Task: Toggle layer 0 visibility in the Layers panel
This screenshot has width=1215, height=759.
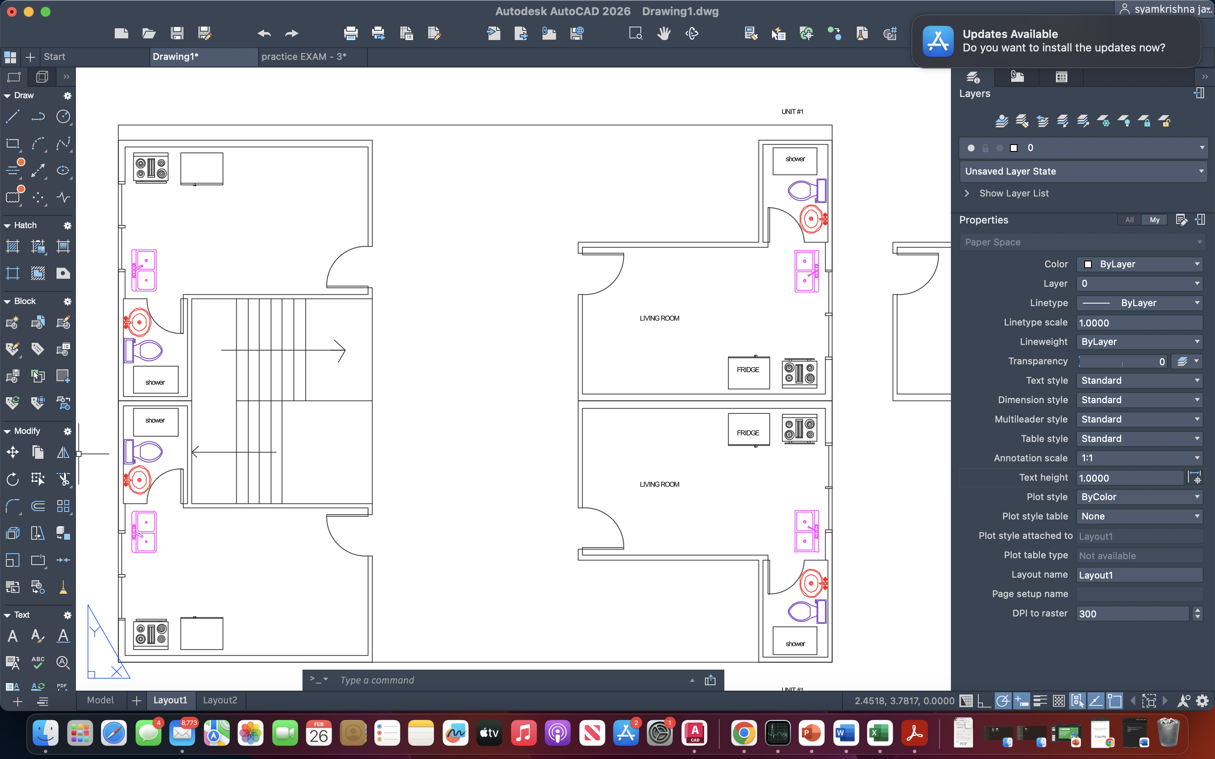Action: (971, 148)
